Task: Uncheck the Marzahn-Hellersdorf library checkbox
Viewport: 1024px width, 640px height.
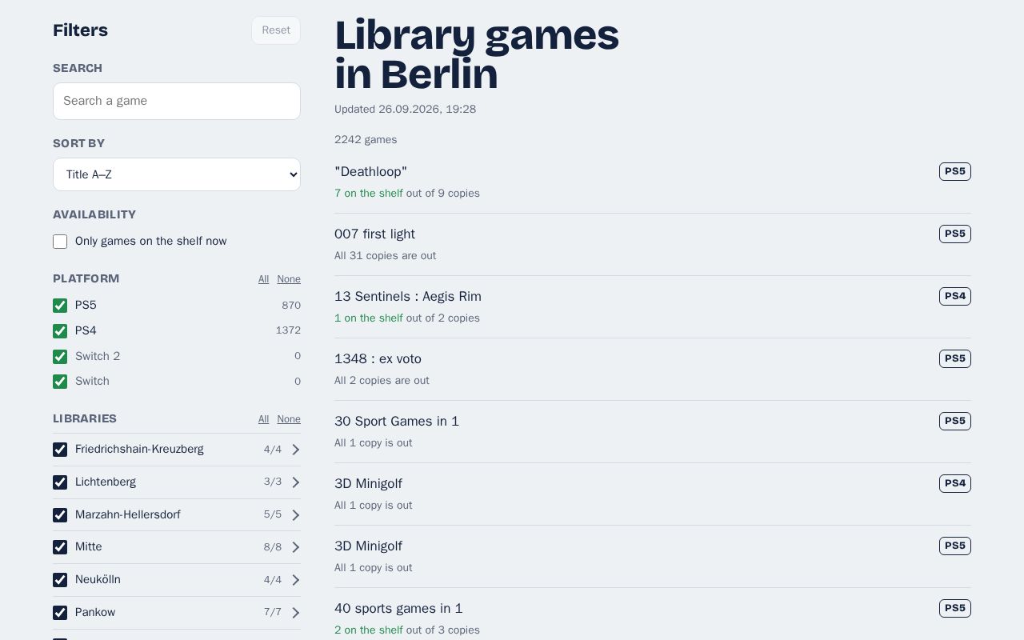Action: point(60,515)
